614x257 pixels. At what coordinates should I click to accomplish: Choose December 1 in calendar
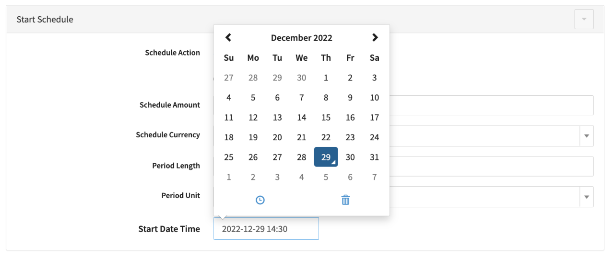(326, 78)
